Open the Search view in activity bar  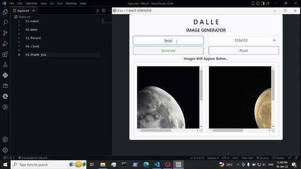(5, 22)
